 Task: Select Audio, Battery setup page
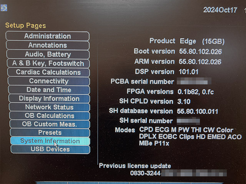click(48, 54)
